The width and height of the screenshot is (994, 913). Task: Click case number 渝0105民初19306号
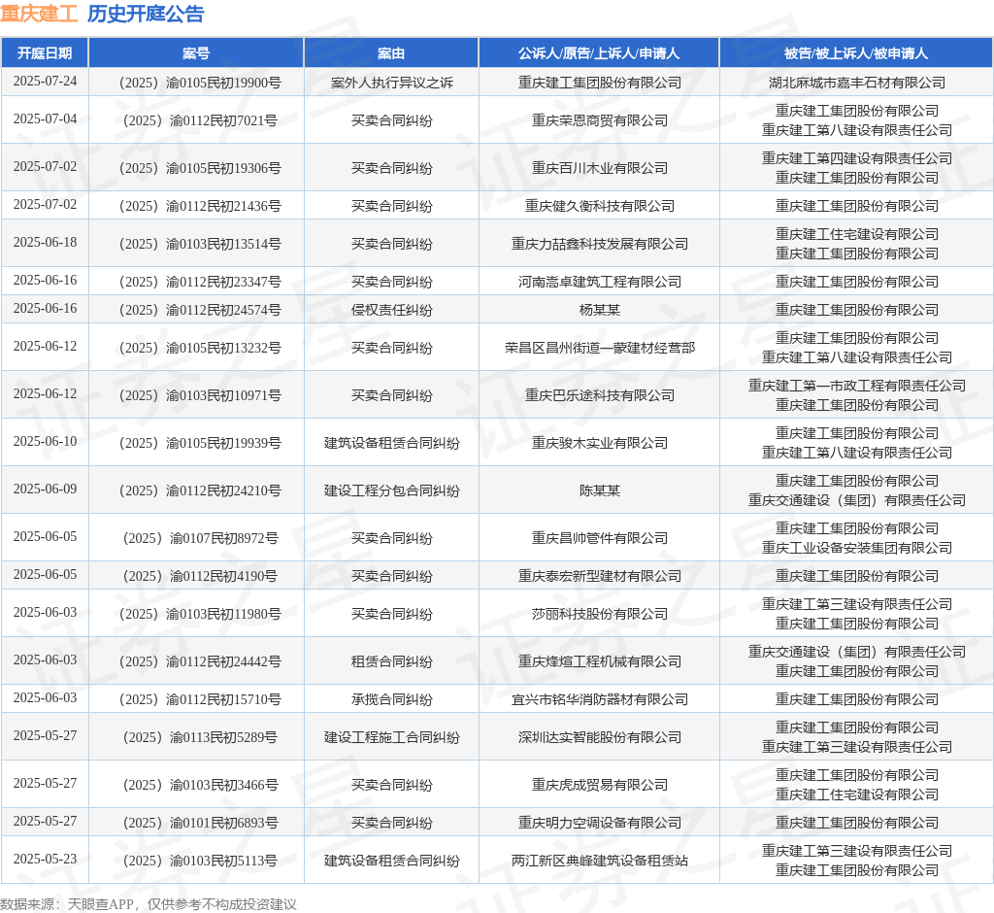pyautogui.click(x=200, y=168)
